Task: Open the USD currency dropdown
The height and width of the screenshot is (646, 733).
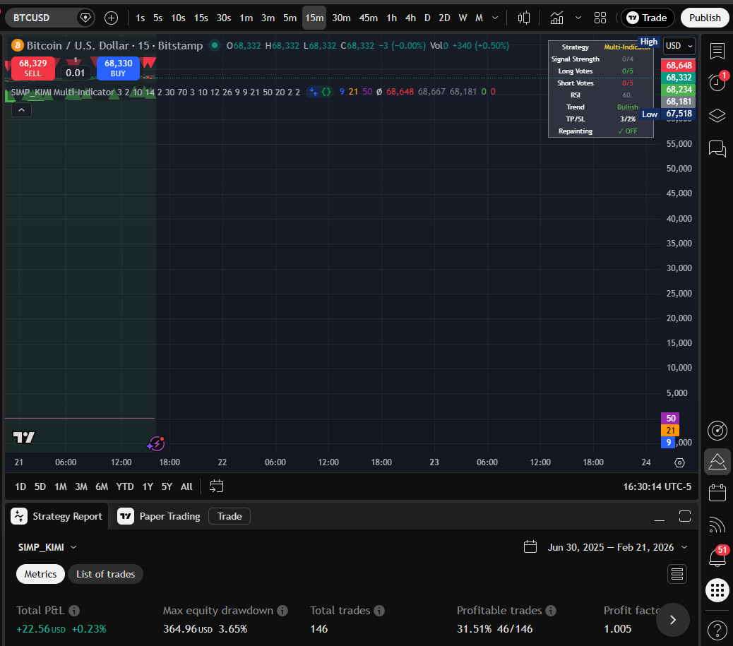Action: click(678, 46)
